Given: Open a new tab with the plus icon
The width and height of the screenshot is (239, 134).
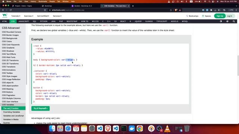Looking at the screenshot, I should tap(133, 6).
